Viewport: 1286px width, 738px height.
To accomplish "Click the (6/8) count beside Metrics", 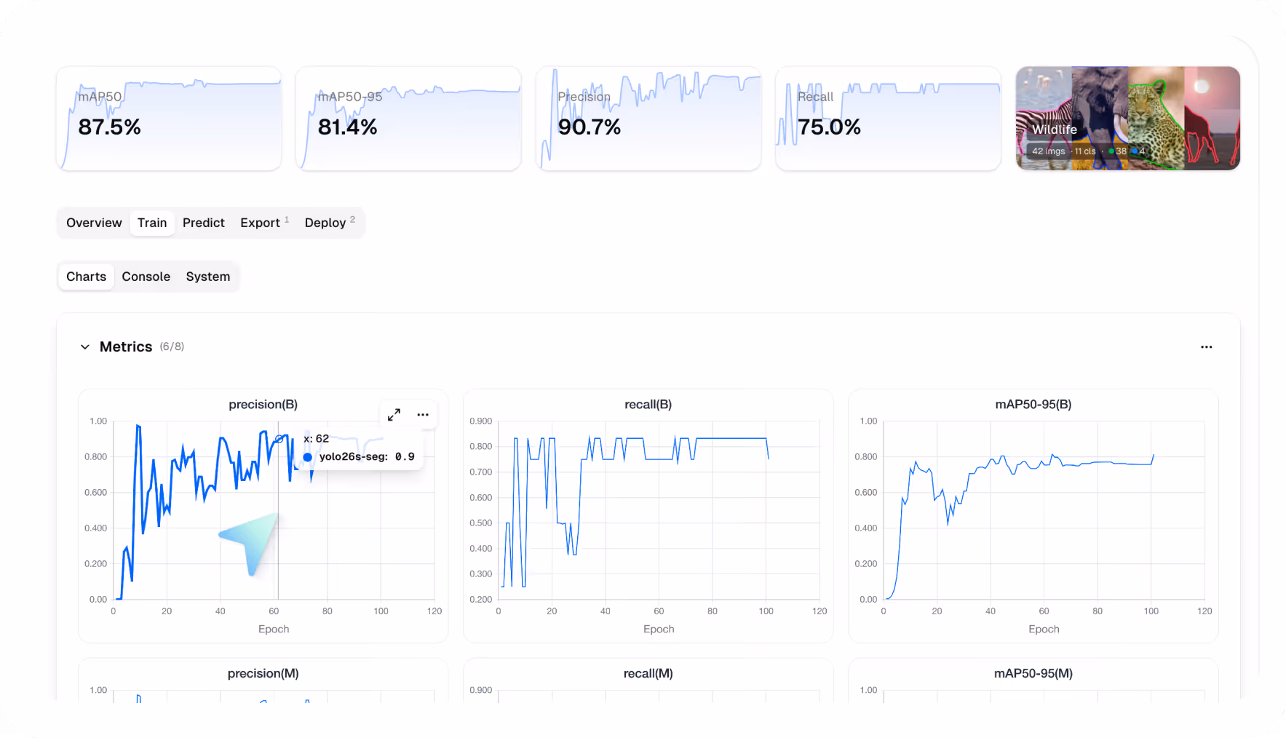I will point(172,347).
